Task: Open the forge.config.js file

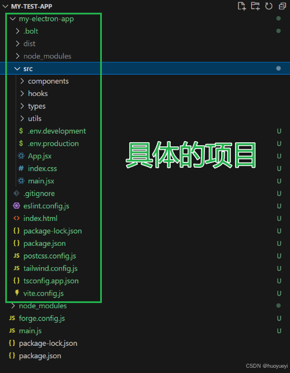Action: point(42,318)
